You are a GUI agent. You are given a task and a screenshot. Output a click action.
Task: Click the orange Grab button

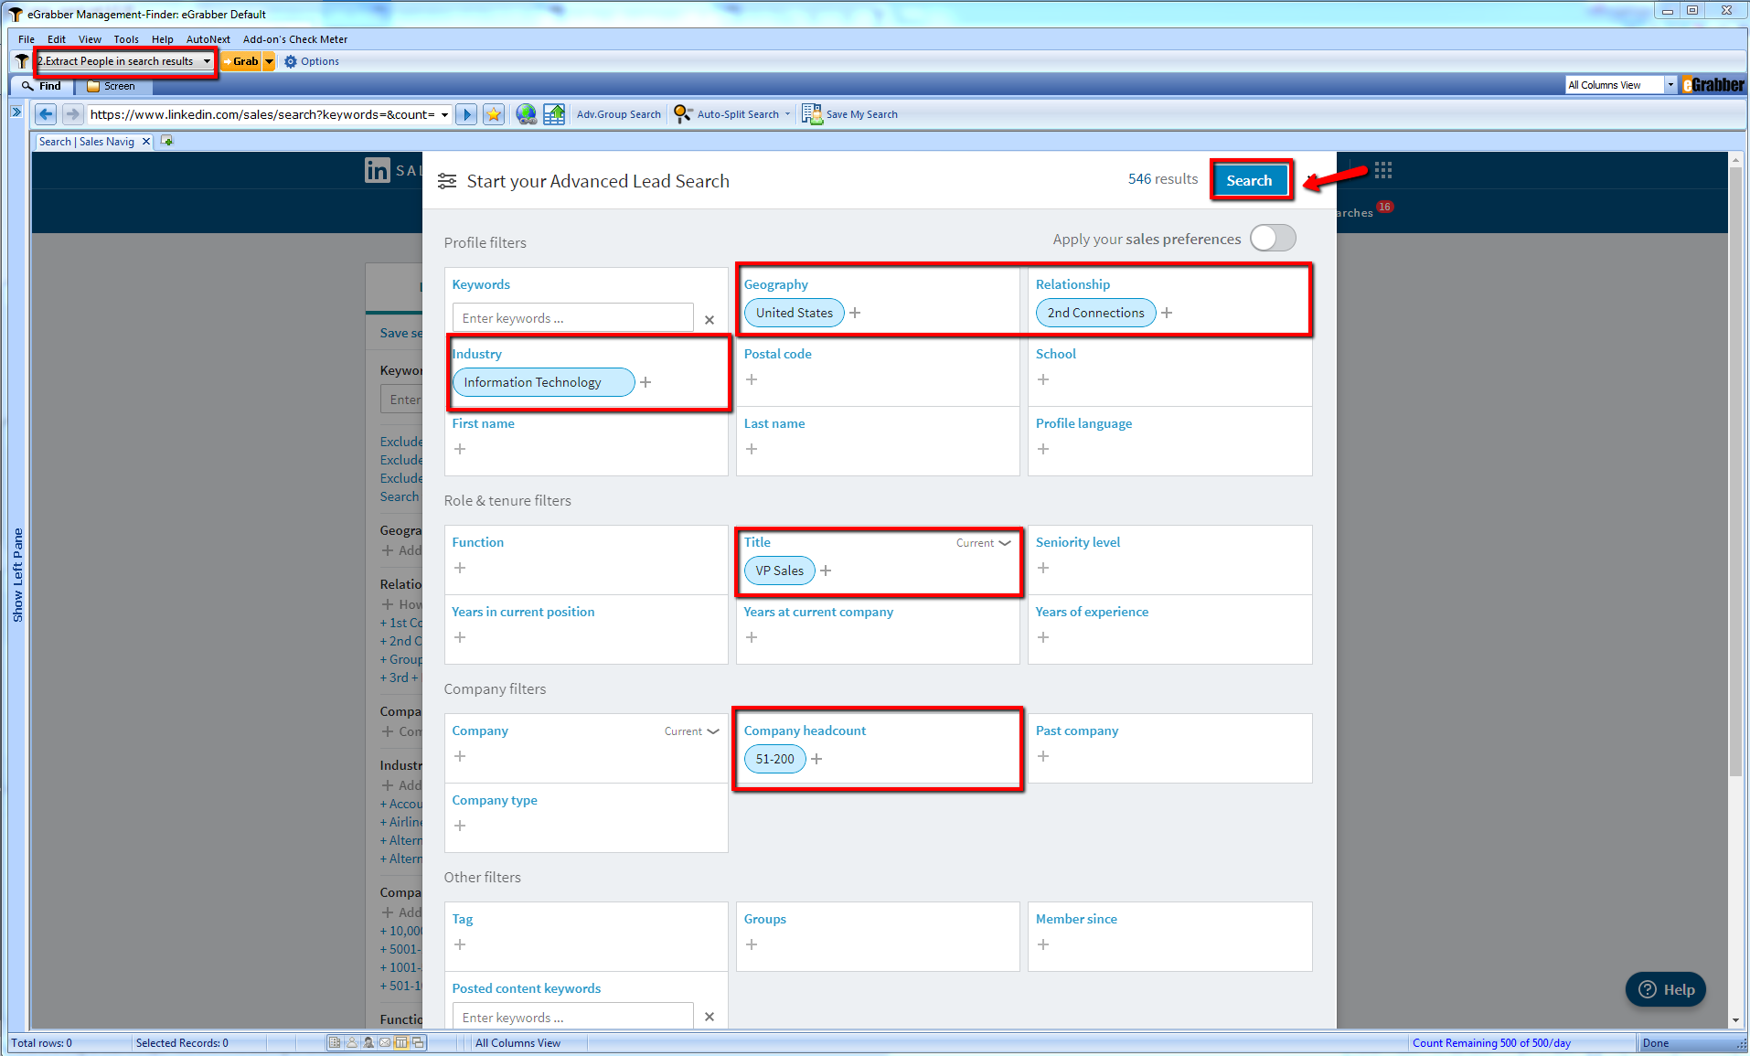pos(242,61)
